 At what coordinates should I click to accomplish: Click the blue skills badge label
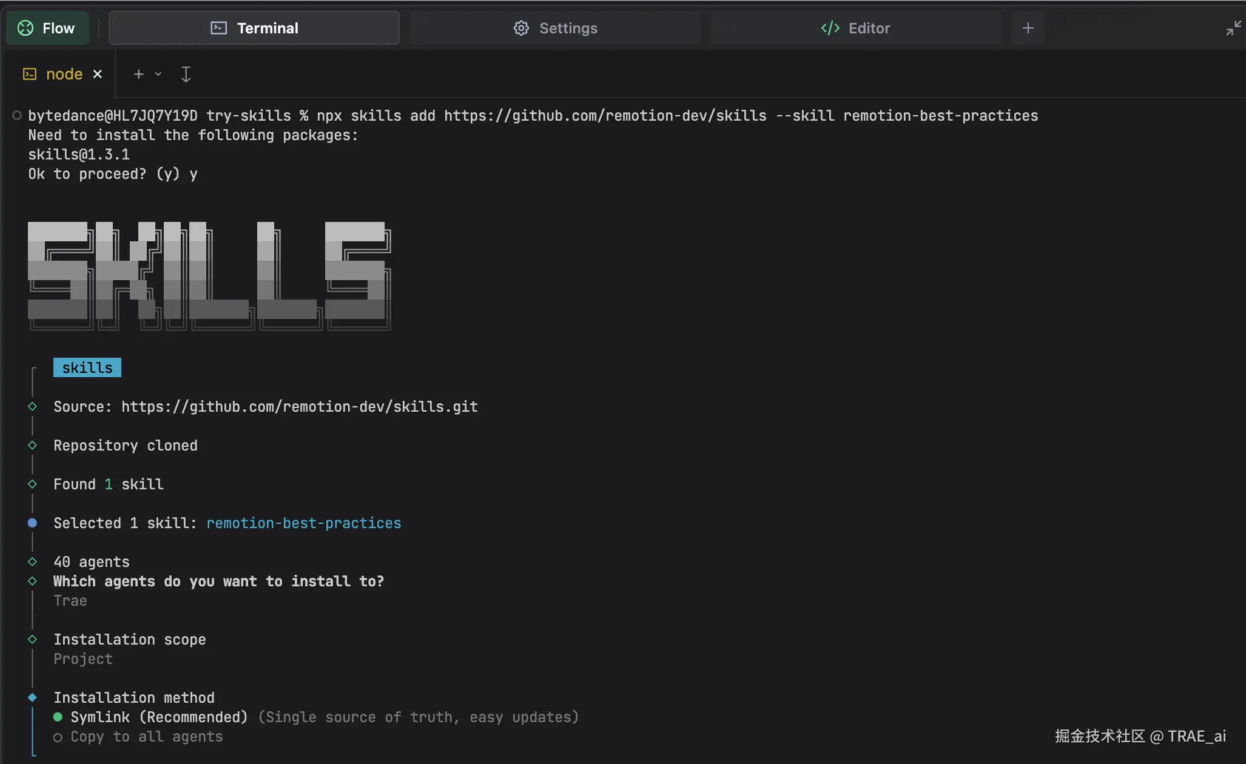pos(87,367)
